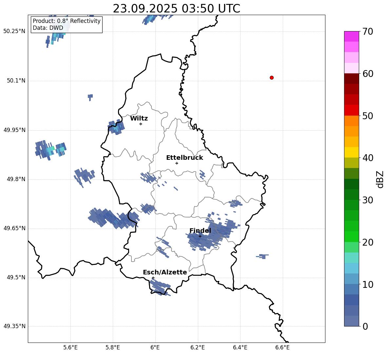Click the Wiltz station cross marker
The width and height of the screenshot is (388, 354).
[x=141, y=124]
